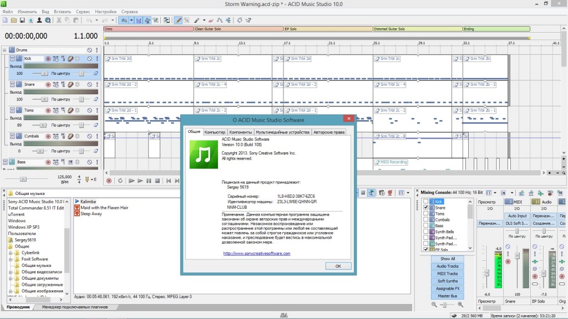The width and height of the screenshot is (568, 319).
Task: Check Synth Bells in Mixing Console list
Action: (x=425, y=231)
